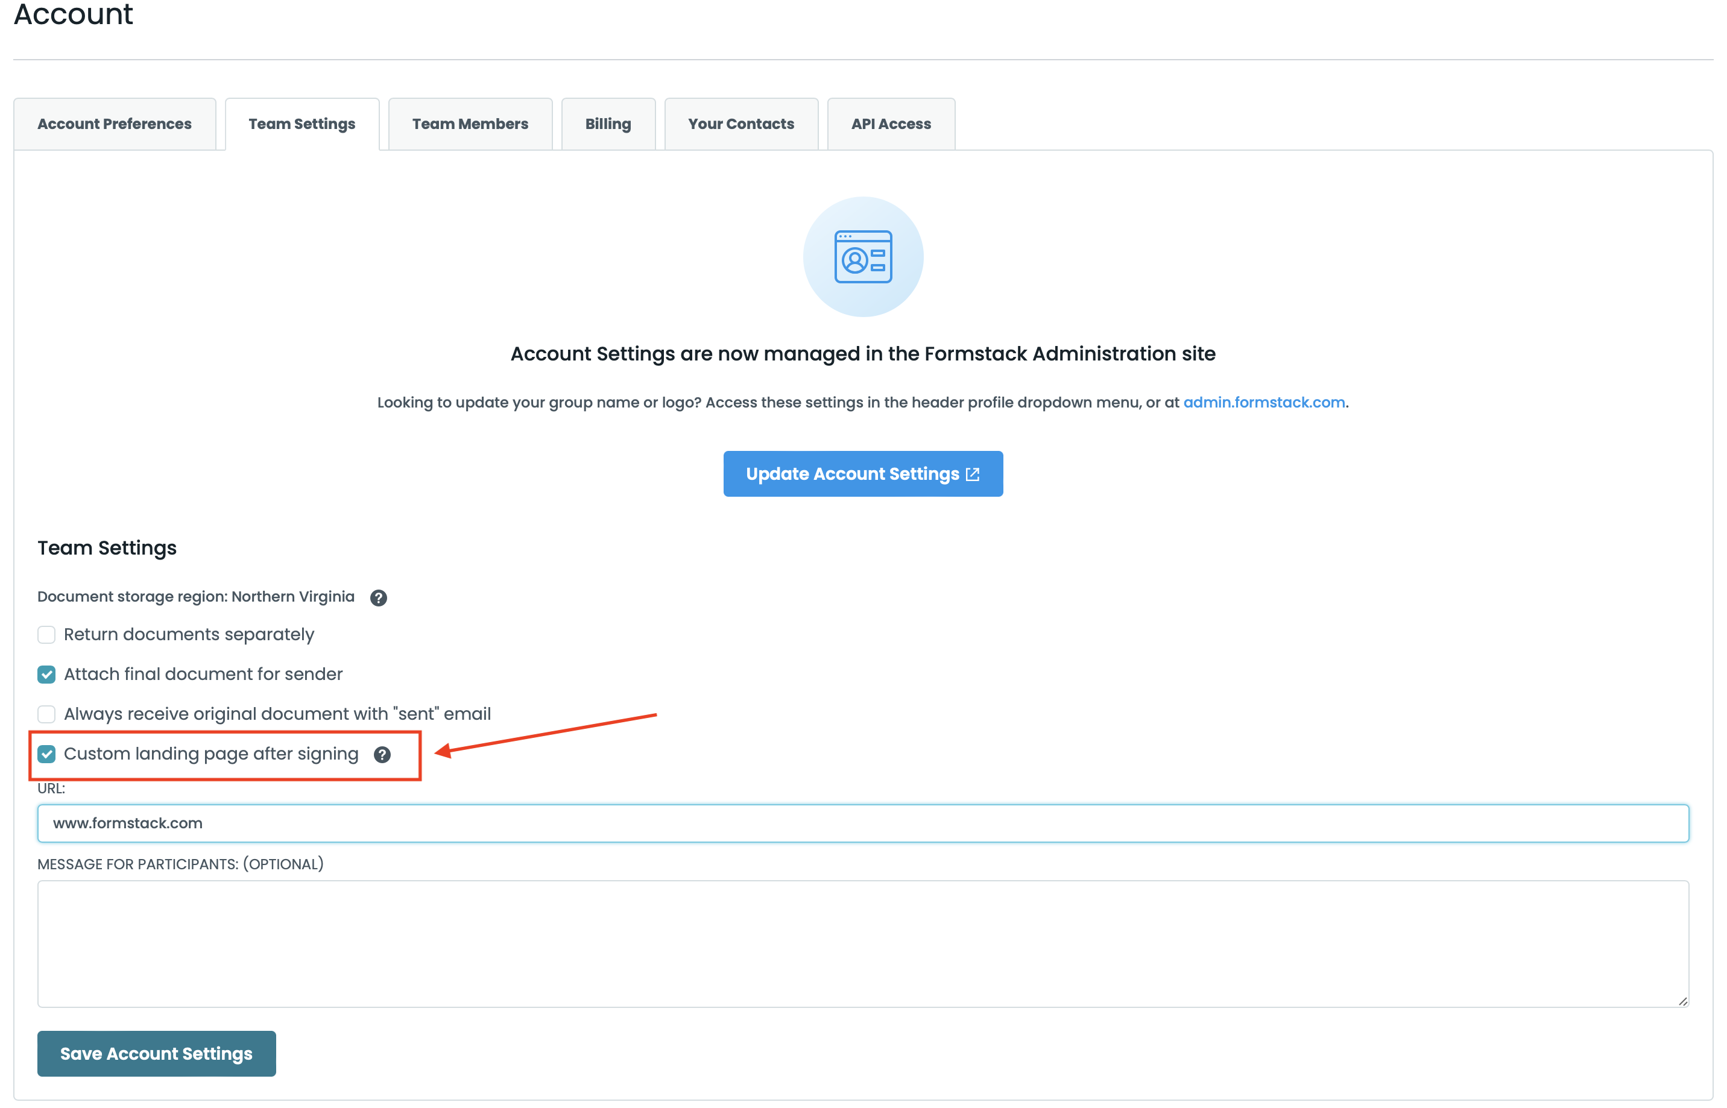Check Always receive original document option
1727x1108 pixels.
(47, 714)
